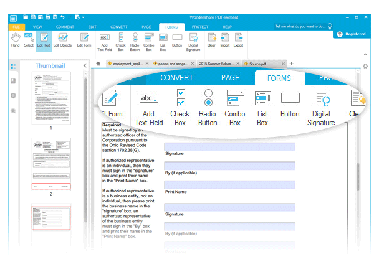Click the first By (if applicable) field
Screen dimensions: 374x279
[x=229, y=166]
